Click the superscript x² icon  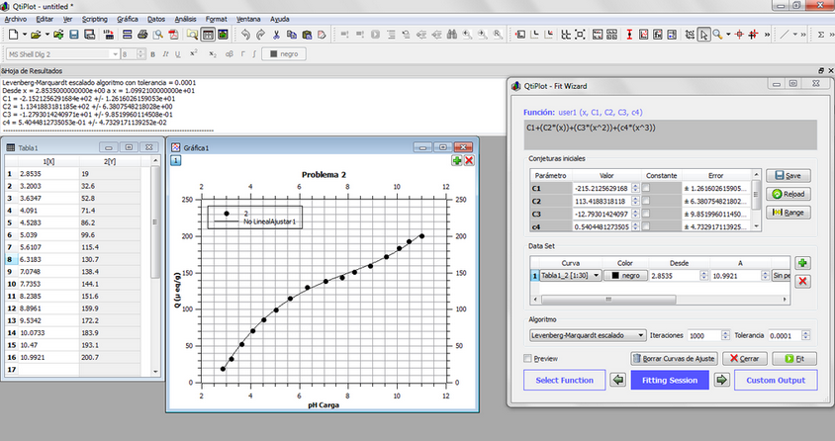pyautogui.click(x=194, y=53)
